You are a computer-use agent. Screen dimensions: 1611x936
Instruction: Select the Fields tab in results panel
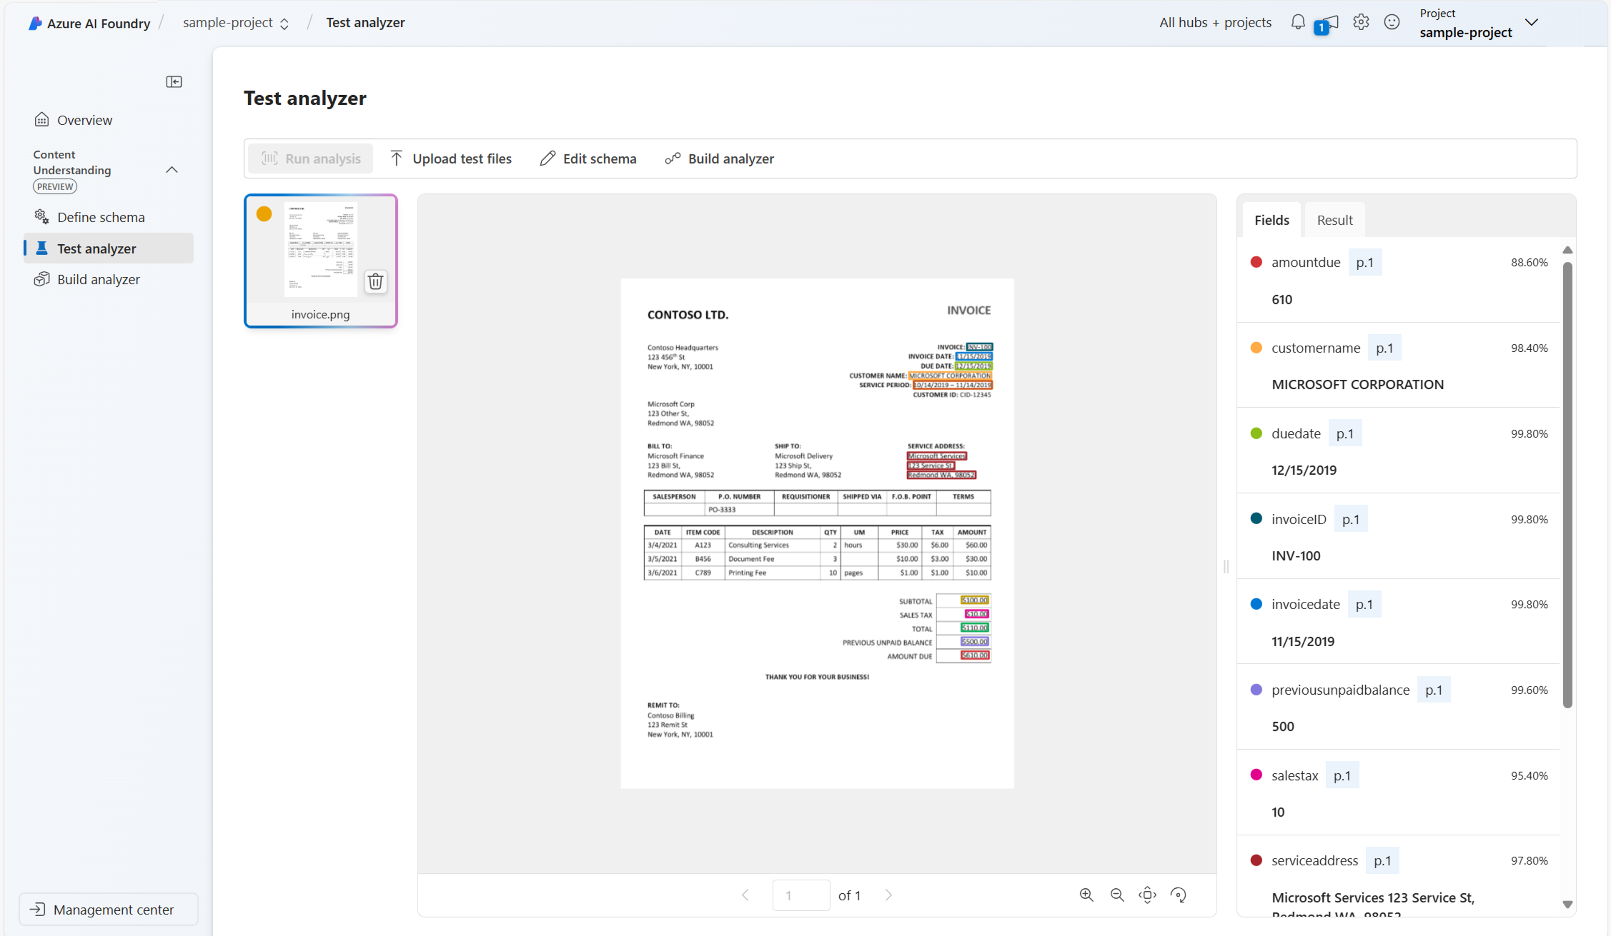pos(1272,219)
